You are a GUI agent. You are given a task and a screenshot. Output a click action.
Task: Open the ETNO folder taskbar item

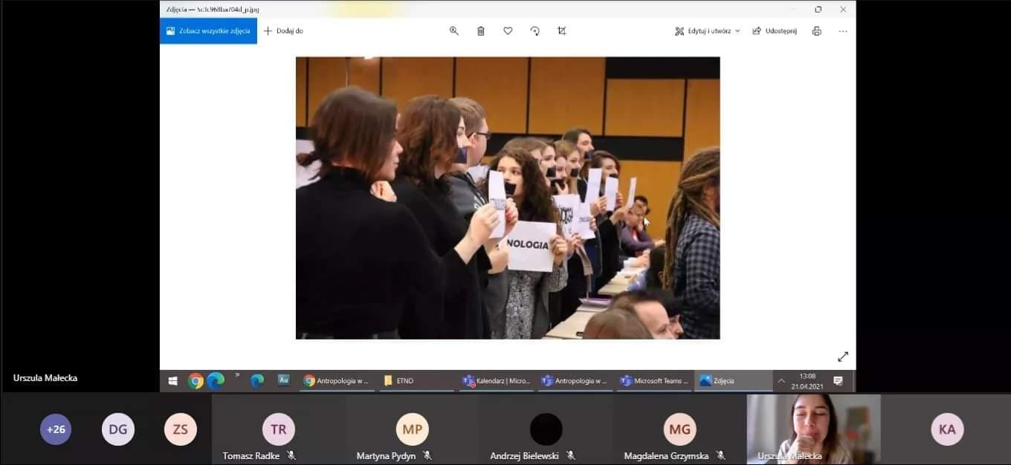click(x=416, y=380)
